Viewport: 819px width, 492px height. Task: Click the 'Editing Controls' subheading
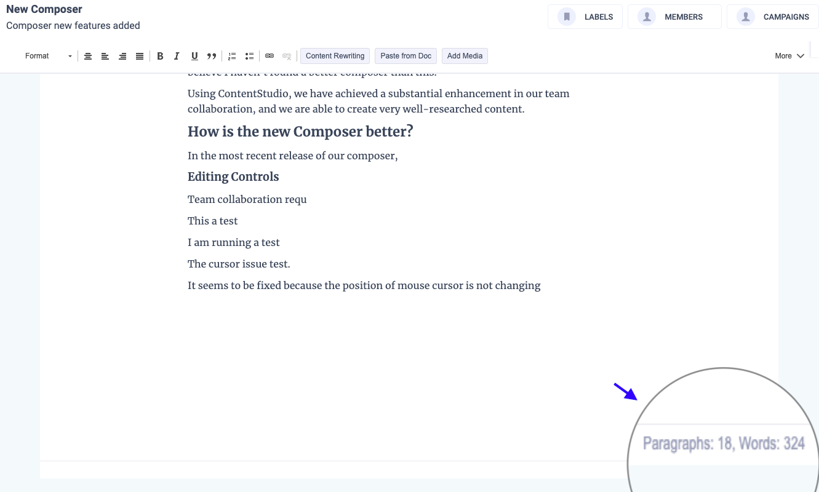[233, 177]
